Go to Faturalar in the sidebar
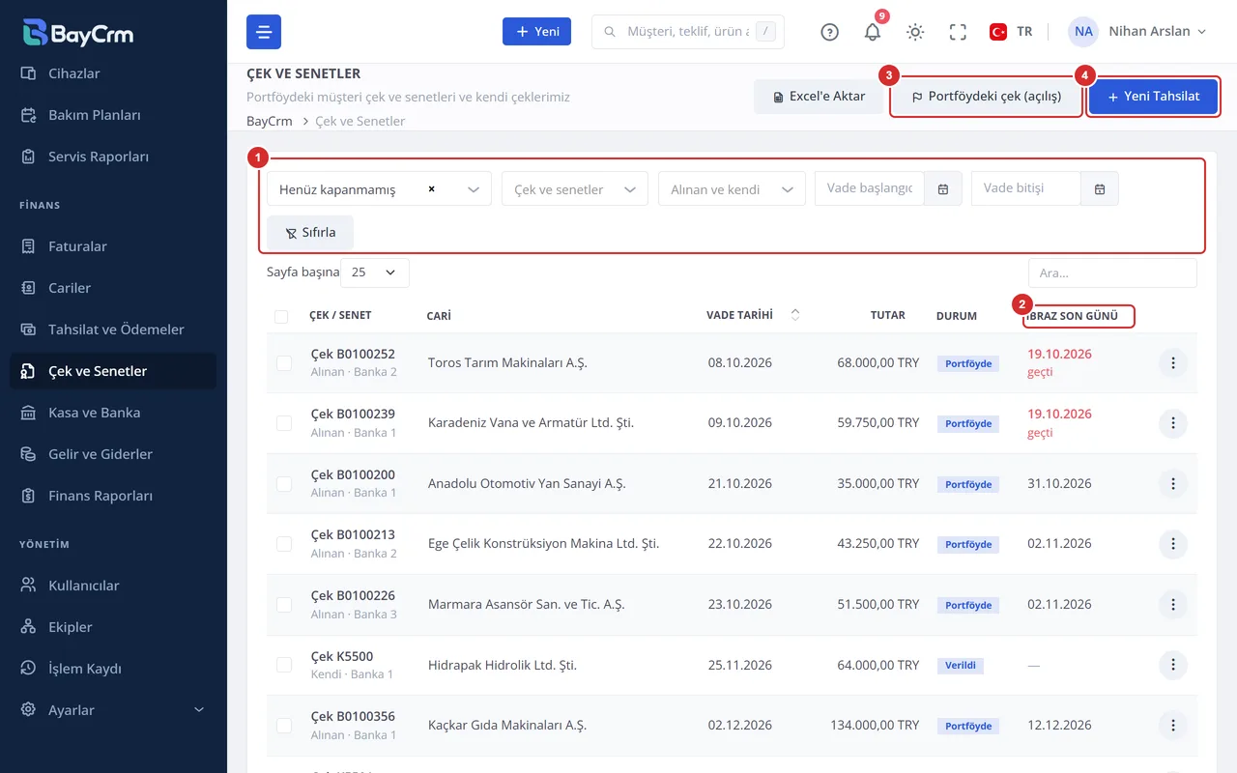 [113, 246]
